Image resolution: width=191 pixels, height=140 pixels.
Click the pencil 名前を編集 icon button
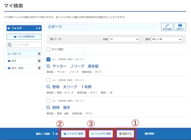tap(167, 27)
